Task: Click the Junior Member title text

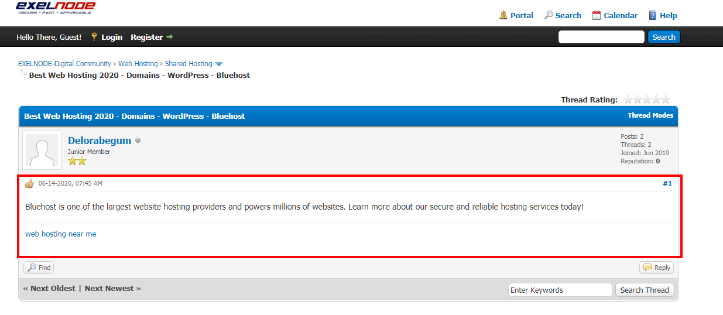Action: [89, 152]
